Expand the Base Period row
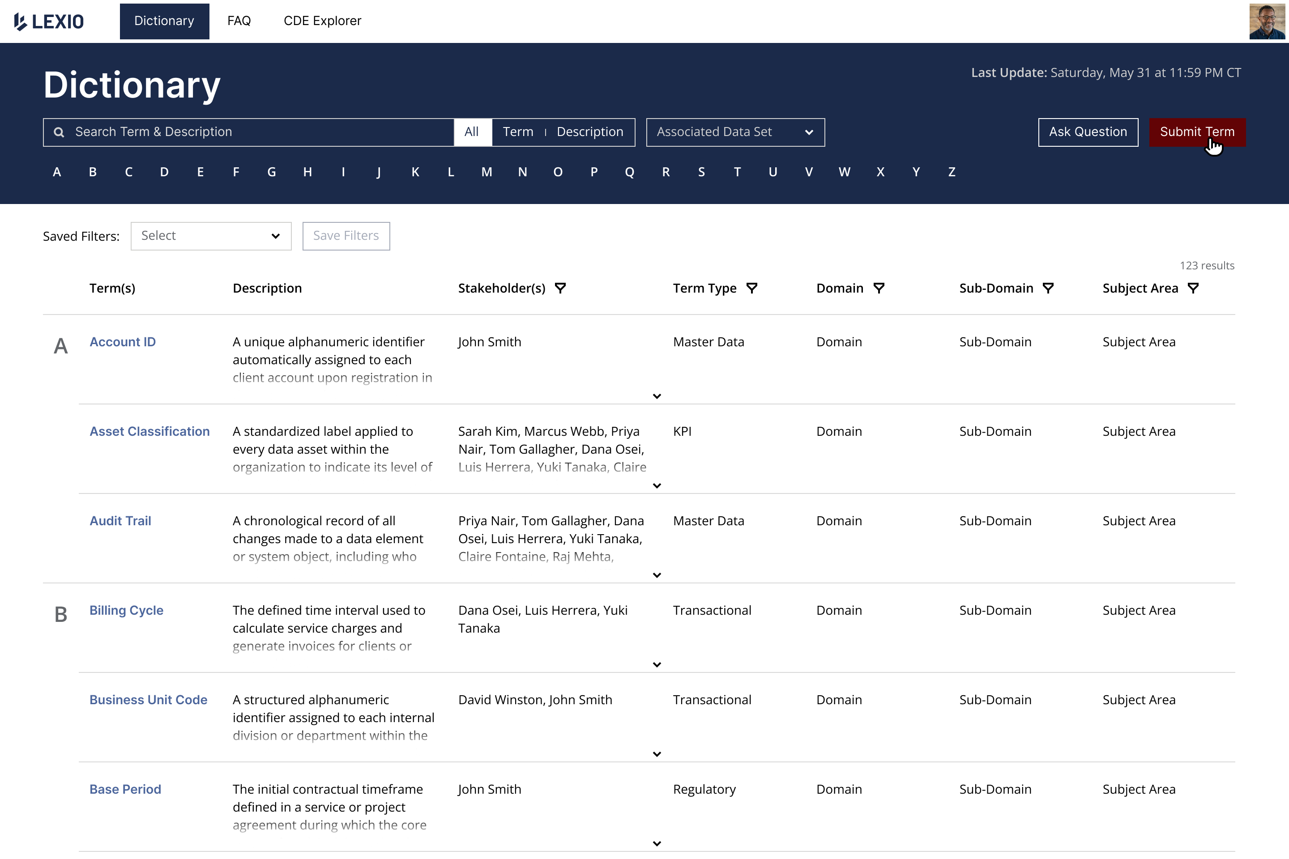 tap(657, 844)
